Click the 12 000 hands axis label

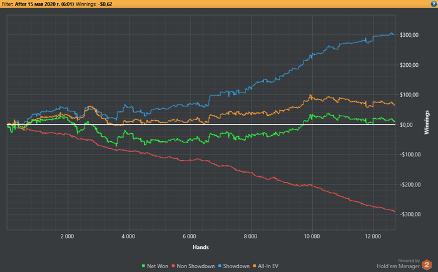(x=373, y=236)
